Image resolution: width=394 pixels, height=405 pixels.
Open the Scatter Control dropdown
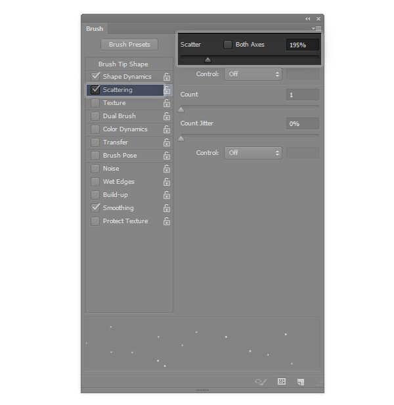coord(253,74)
